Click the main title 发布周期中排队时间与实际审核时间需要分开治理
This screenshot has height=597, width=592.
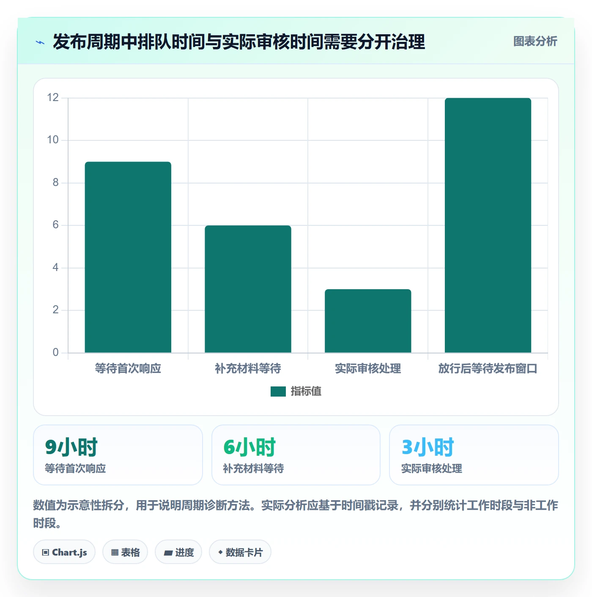click(x=239, y=42)
